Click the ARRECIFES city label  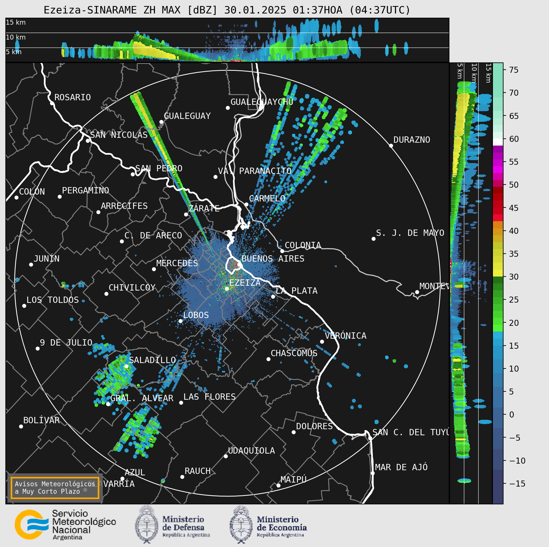[x=124, y=206]
